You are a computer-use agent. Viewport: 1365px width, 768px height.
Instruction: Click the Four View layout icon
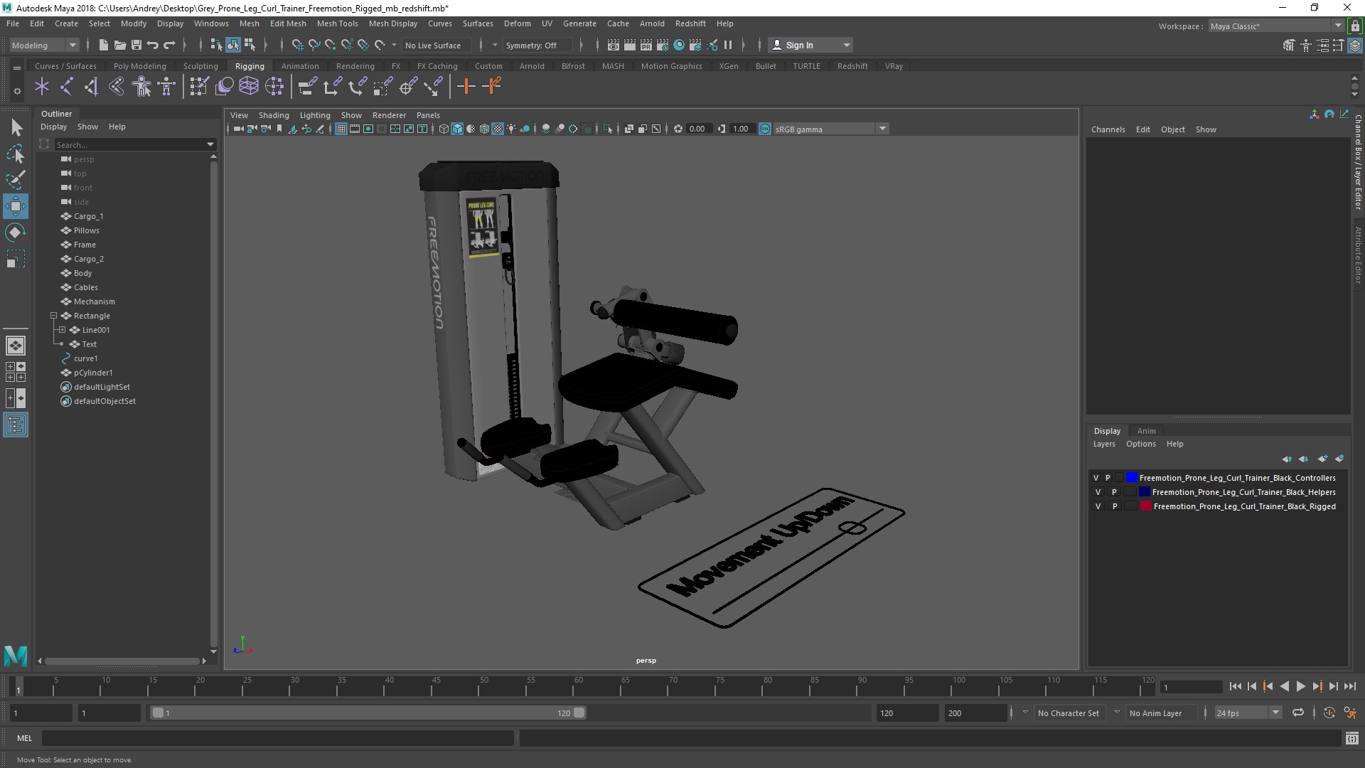pos(16,372)
